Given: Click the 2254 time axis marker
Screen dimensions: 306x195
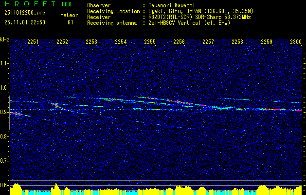Looking at the screenshot, I should (x=121, y=41).
